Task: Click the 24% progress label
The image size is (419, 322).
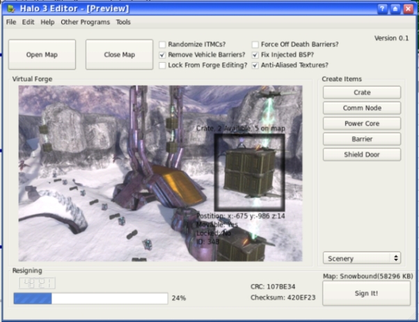Action: [179, 298]
